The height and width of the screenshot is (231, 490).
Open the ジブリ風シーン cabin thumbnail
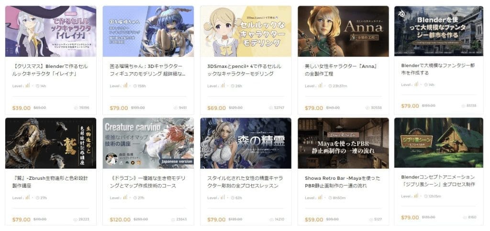(439, 143)
